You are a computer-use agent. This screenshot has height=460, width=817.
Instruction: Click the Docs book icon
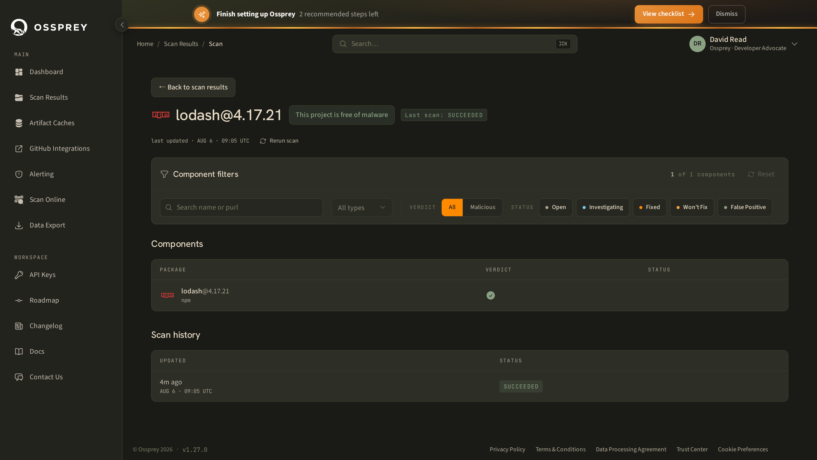[x=19, y=351]
